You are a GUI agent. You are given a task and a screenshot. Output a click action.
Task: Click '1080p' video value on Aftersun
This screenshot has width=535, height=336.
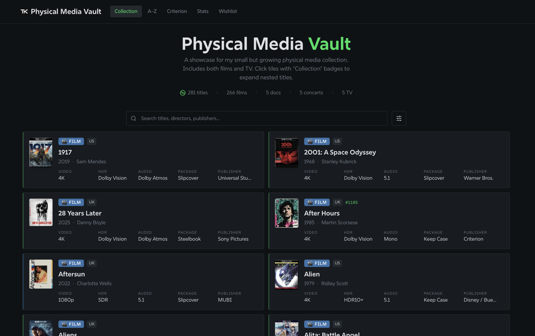[66, 300]
